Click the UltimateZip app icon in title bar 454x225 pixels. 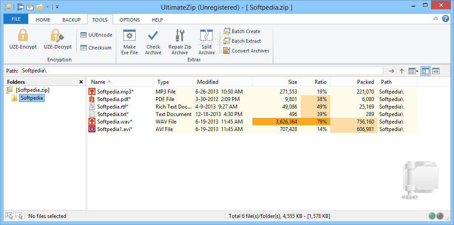8,7
